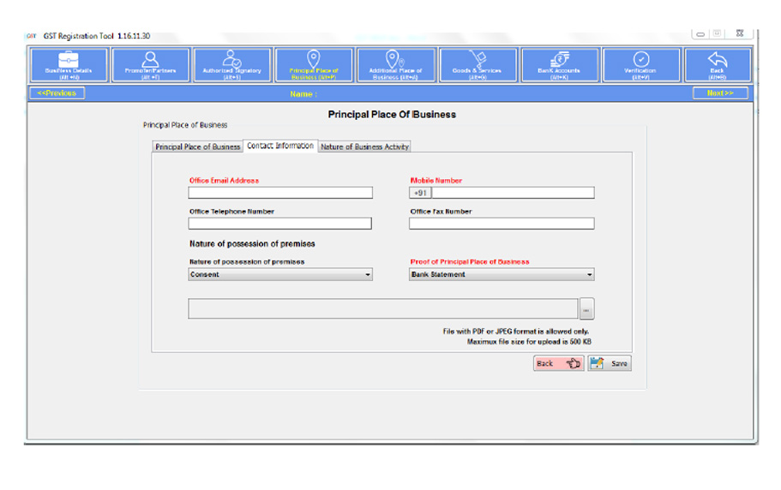The height and width of the screenshot is (490, 781).
Task: Open the Verification section icon
Action: [x=640, y=65]
